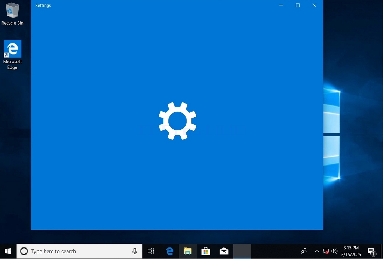Open the People icon in taskbar
Viewport: 383px width, 259px height.
pyautogui.click(x=304, y=251)
